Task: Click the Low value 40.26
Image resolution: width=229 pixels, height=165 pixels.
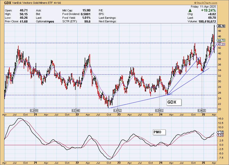Action: [24, 18]
